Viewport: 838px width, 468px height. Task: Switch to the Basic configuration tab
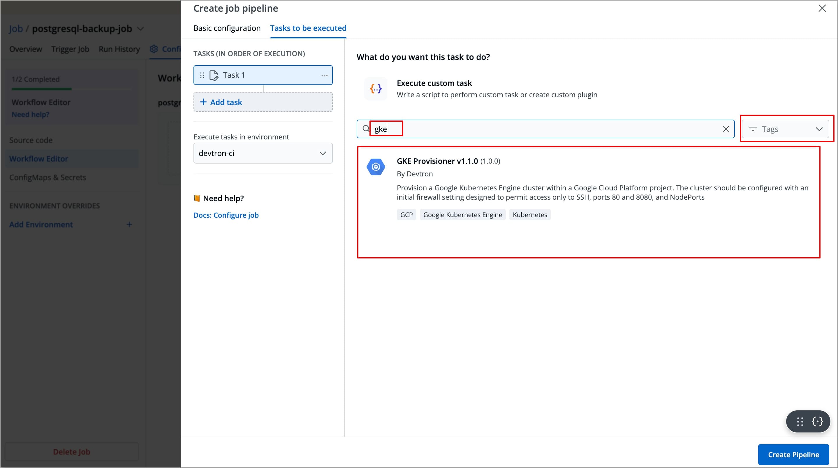tap(227, 28)
